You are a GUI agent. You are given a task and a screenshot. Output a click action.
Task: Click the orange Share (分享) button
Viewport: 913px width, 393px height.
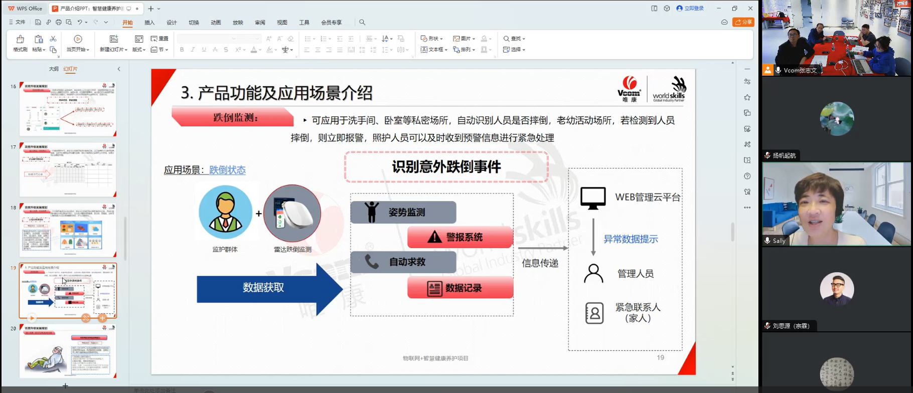[743, 22]
